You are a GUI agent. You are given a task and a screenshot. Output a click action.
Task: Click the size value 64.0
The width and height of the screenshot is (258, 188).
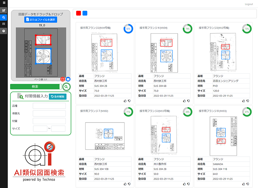coord(215,174)
